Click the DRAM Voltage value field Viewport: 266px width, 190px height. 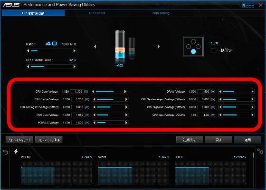(204, 92)
